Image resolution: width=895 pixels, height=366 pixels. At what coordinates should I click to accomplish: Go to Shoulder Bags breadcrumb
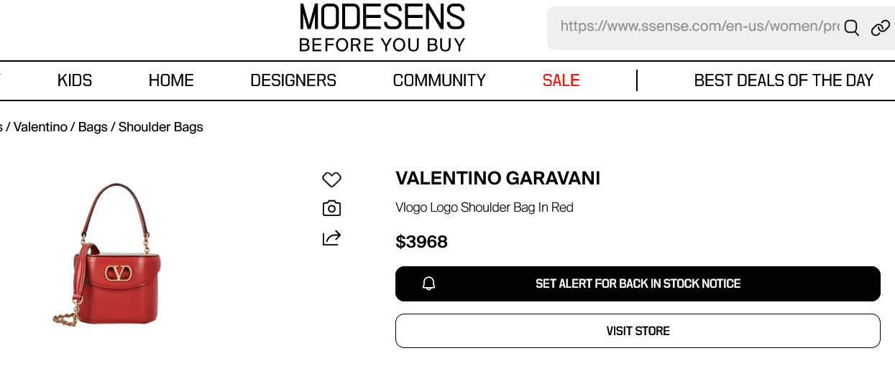(161, 127)
